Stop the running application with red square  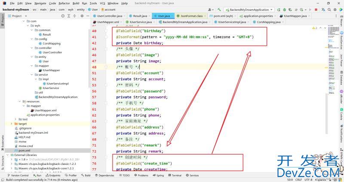coord(316,9)
